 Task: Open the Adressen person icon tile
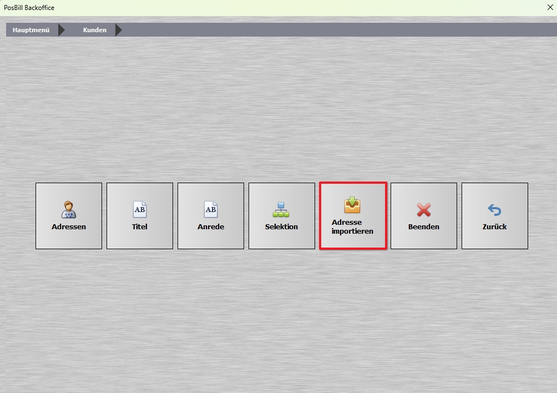(69, 209)
